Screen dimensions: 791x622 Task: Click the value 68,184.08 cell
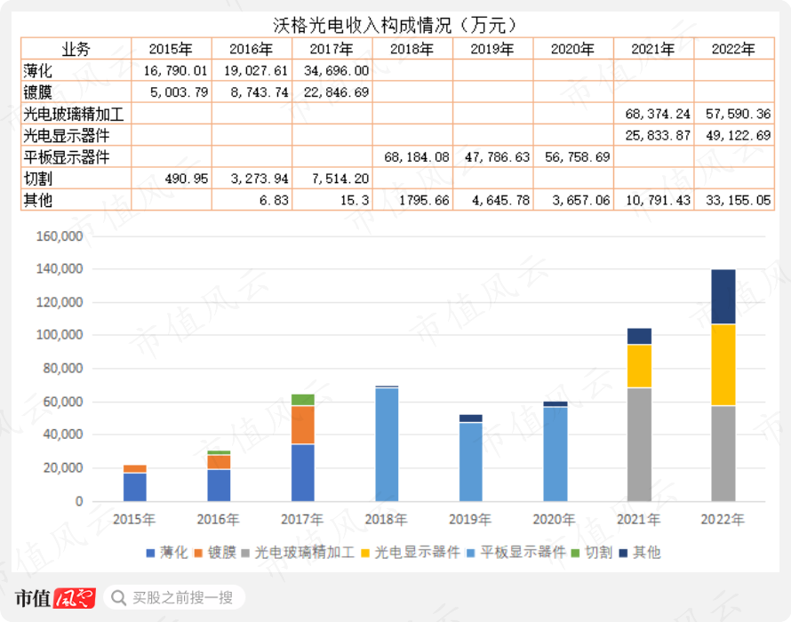(x=412, y=157)
